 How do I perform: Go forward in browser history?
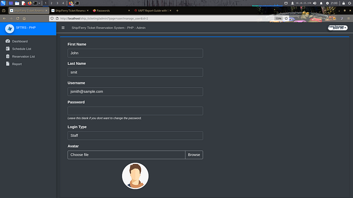11,19
